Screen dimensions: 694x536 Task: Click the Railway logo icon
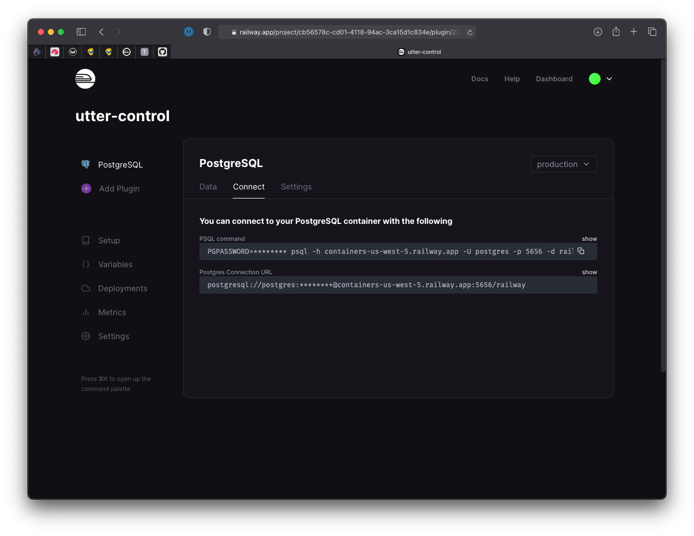[85, 79]
